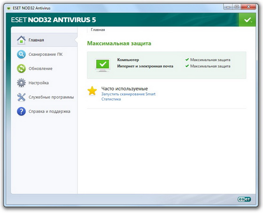Click the blue question mark help icon

pyautogui.click(x=21, y=111)
